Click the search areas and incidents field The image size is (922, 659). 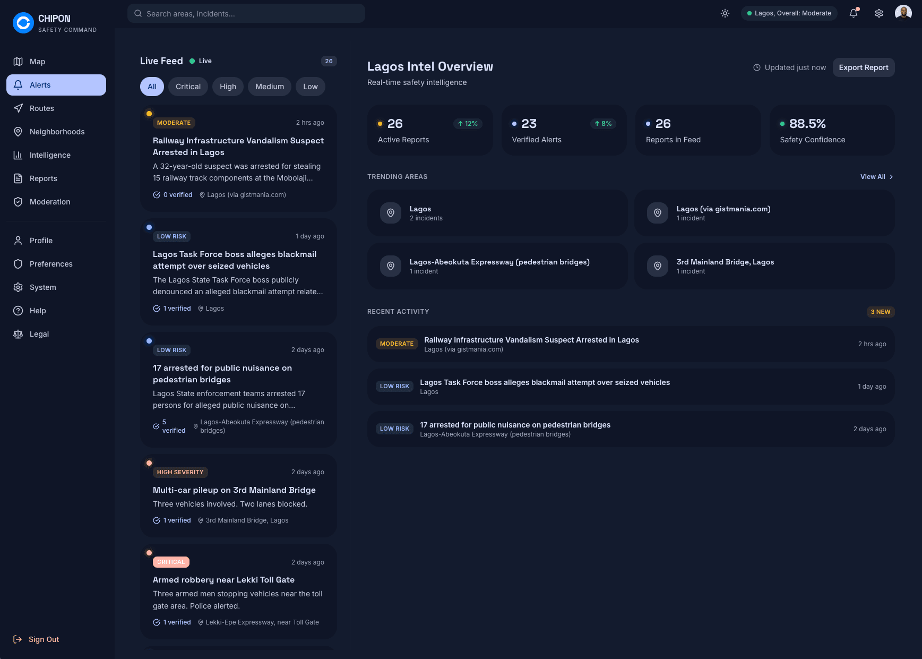pyautogui.click(x=245, y=13)
